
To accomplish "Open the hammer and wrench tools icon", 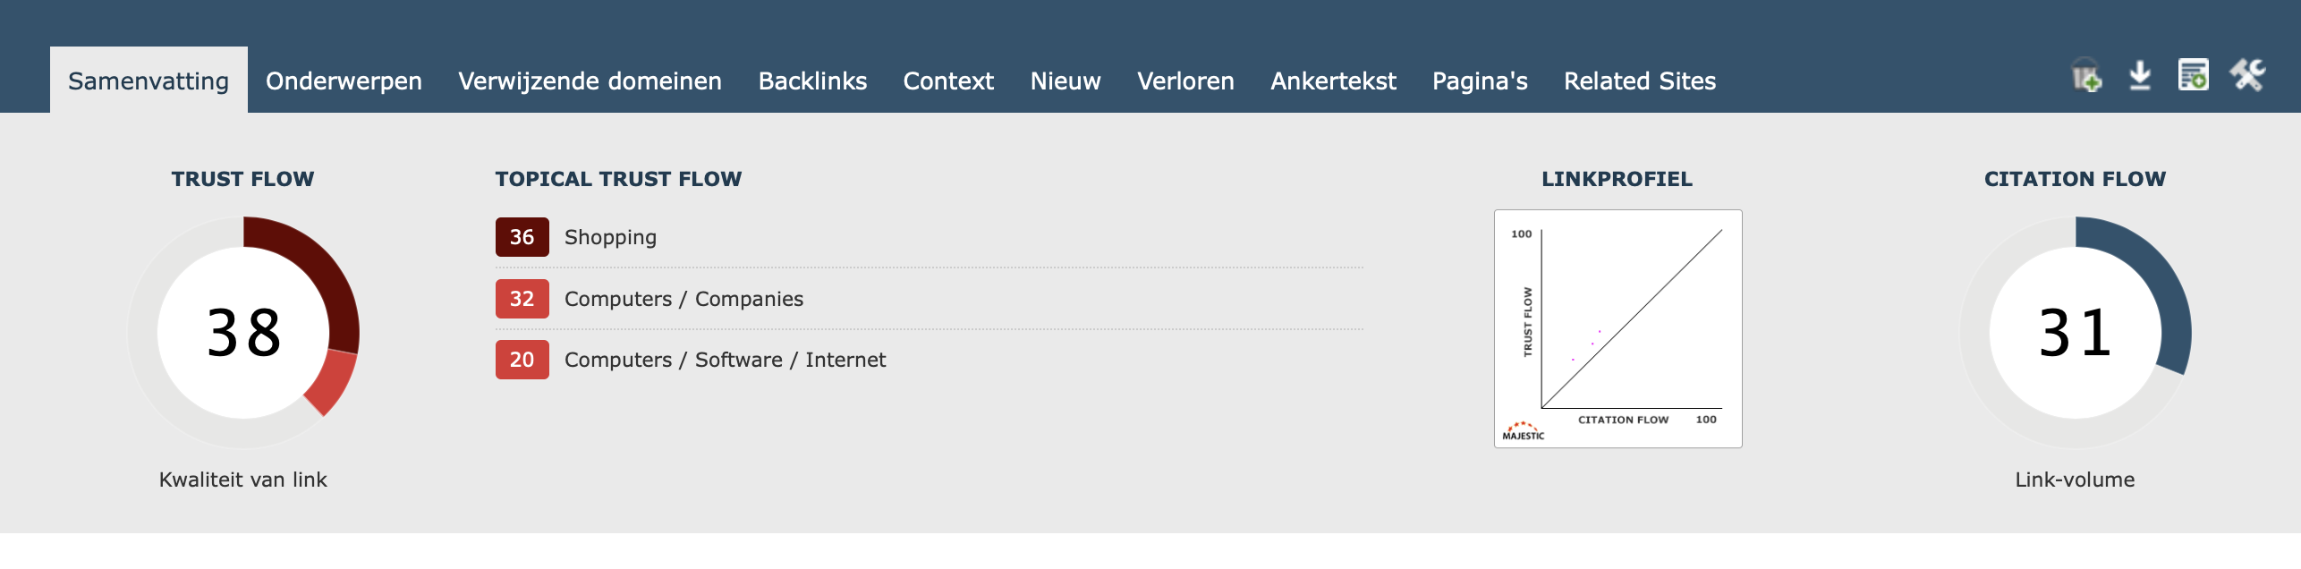I will click(x=2247, y=75).
